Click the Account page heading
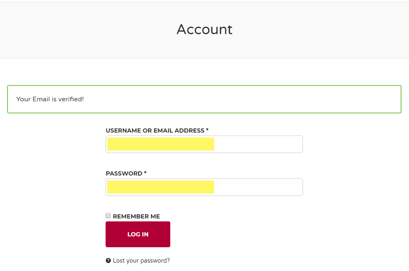 tap(204, 29)
